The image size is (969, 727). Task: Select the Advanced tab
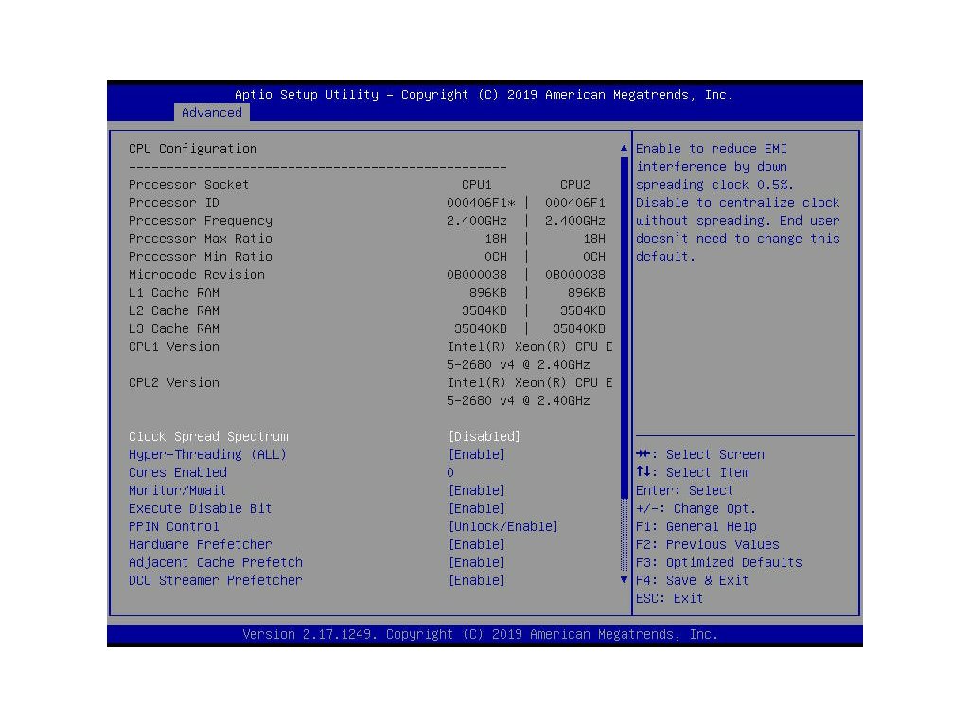coord(212,113)
